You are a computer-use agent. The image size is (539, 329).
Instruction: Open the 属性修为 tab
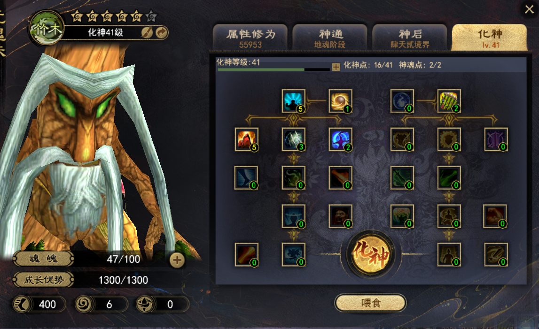tap(250, 38)
